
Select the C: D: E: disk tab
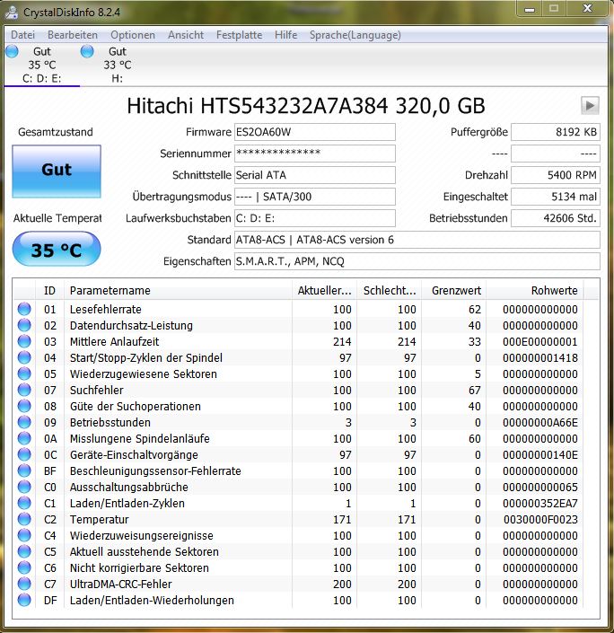tap(42, 65)
